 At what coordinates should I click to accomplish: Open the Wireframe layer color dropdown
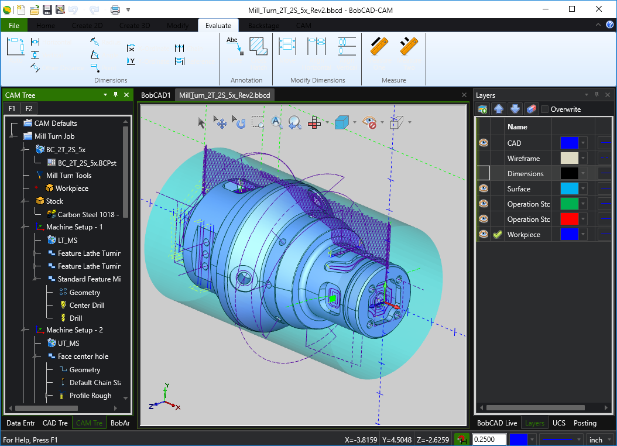pyautogui.click(x=583, y=159)
